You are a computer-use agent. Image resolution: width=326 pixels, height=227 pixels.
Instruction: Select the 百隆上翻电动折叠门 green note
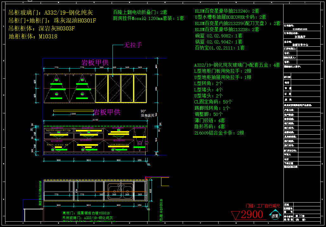(140, 12)
